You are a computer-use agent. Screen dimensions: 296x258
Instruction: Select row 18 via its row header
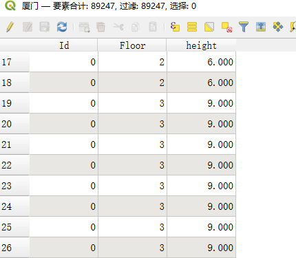[x=14, y=83]
